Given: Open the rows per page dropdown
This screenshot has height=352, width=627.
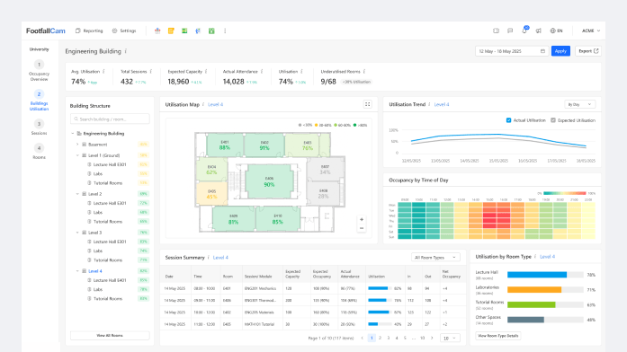Looking at the screenshot, I should click(450, 338).
